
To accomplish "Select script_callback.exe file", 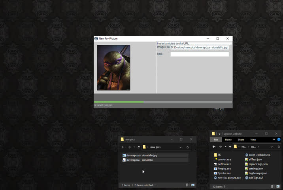I will (x=259, y=155).
